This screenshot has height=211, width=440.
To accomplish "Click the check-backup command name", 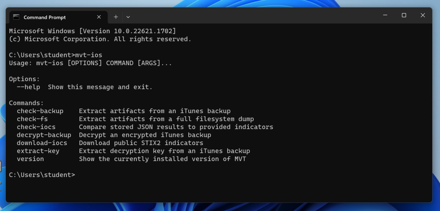I will tap(40, 111).
